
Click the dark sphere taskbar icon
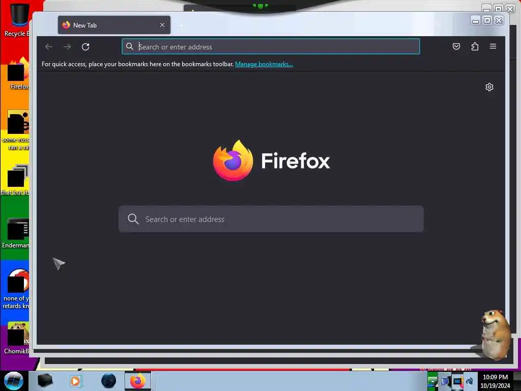[109, 381]
